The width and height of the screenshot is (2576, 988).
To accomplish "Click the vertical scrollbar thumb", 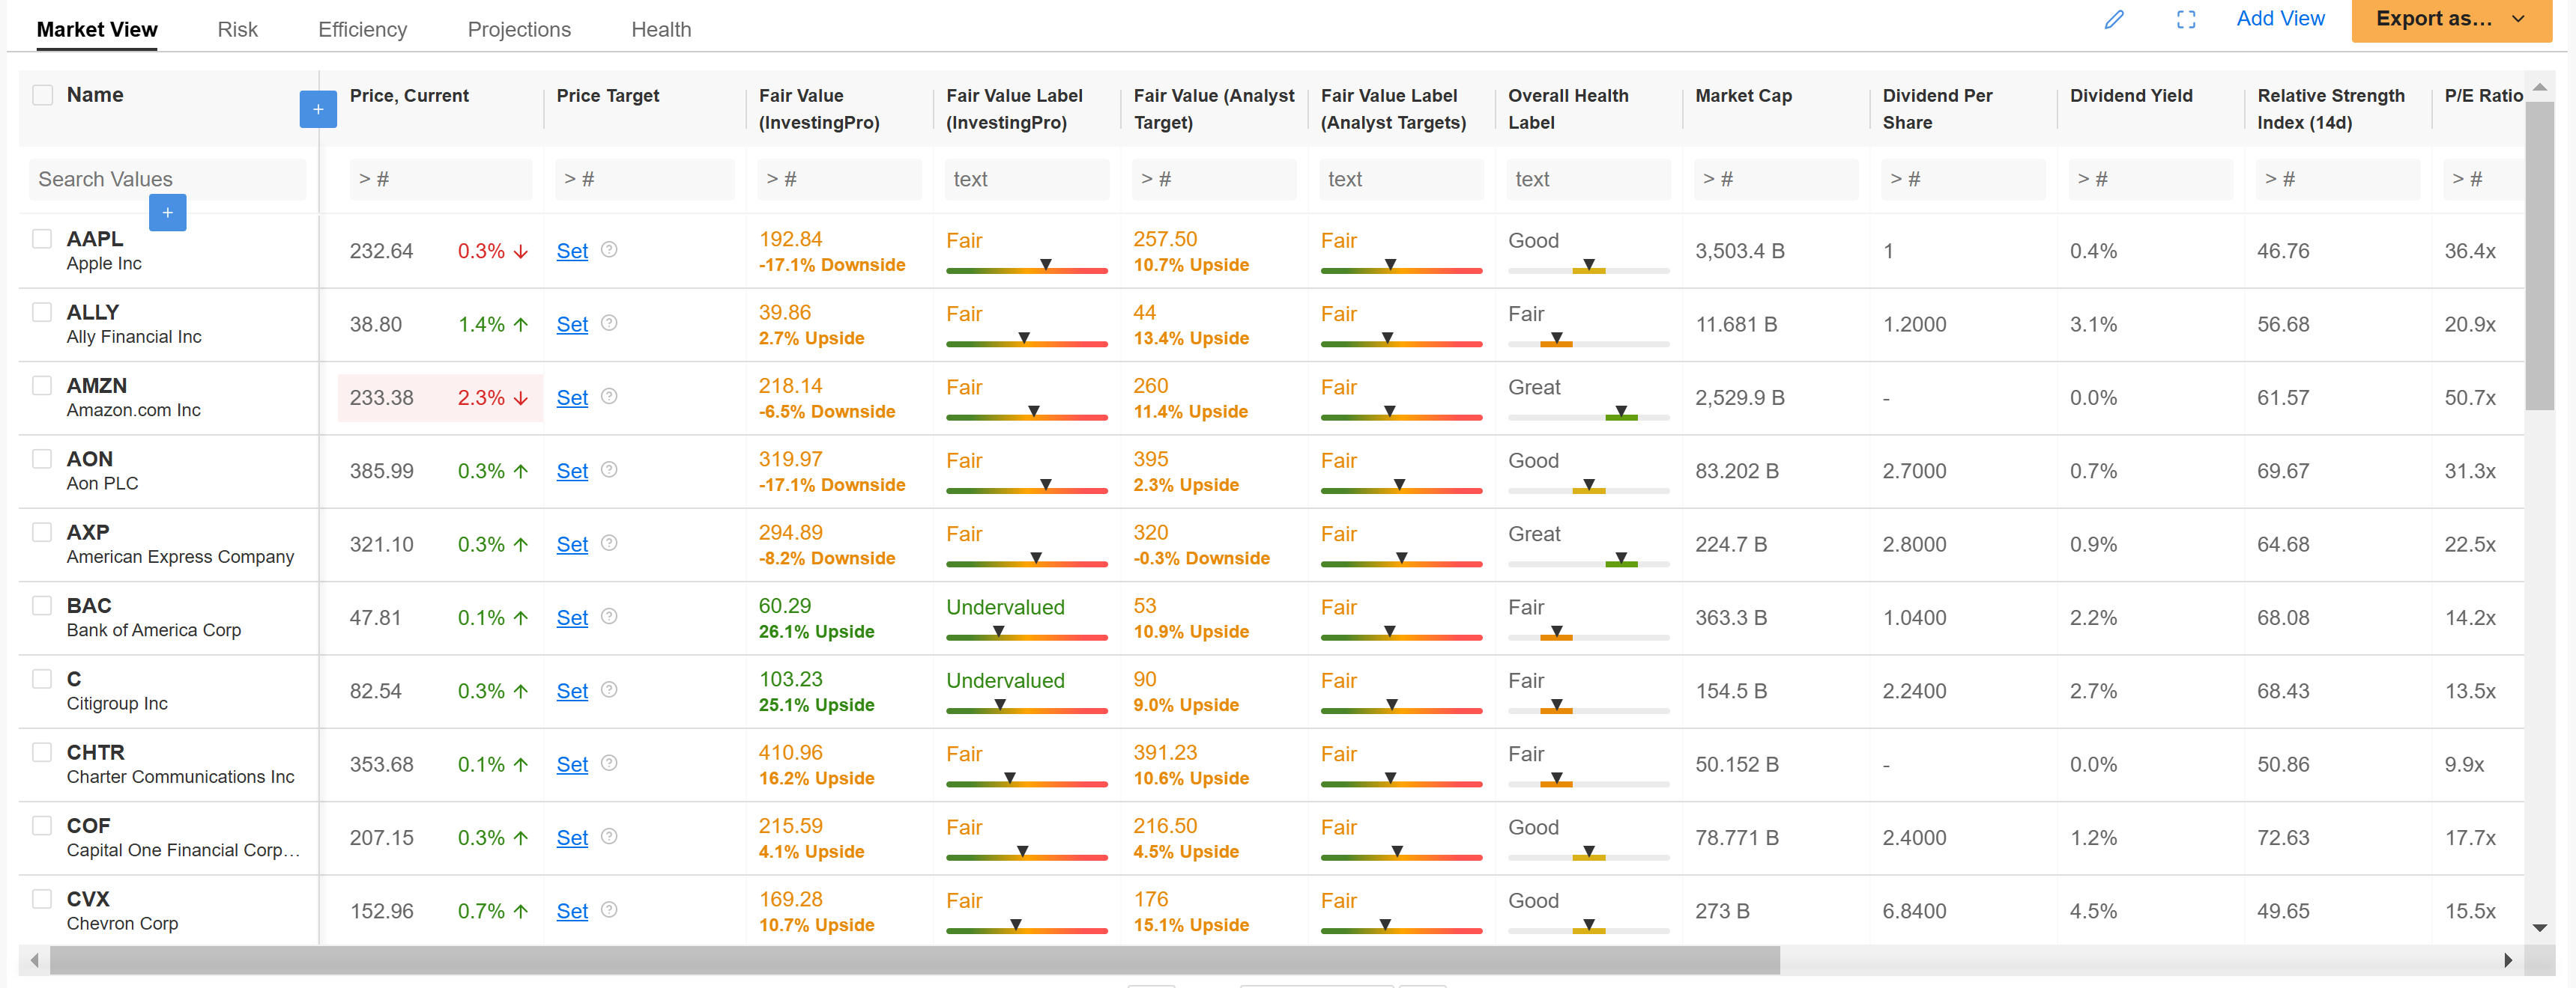I will (2540, 254).
